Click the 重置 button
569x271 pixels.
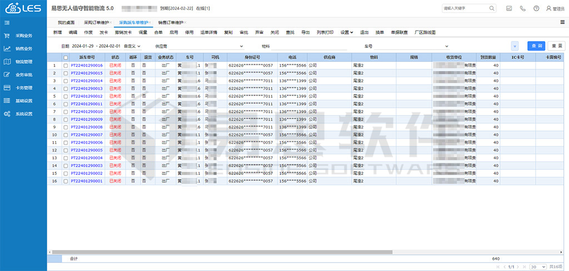(555, 46)
